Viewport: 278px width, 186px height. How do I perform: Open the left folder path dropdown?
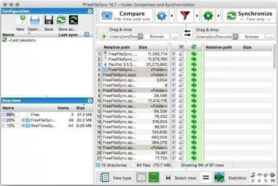[x=140, y=37]
